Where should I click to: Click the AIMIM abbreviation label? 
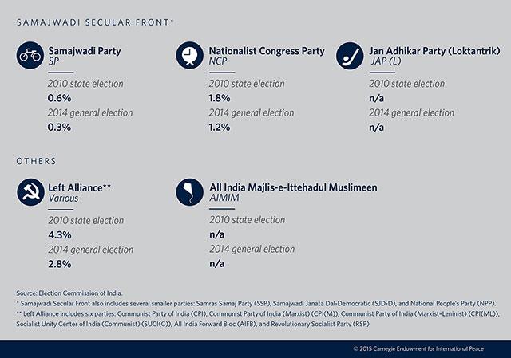pos(224,198)
